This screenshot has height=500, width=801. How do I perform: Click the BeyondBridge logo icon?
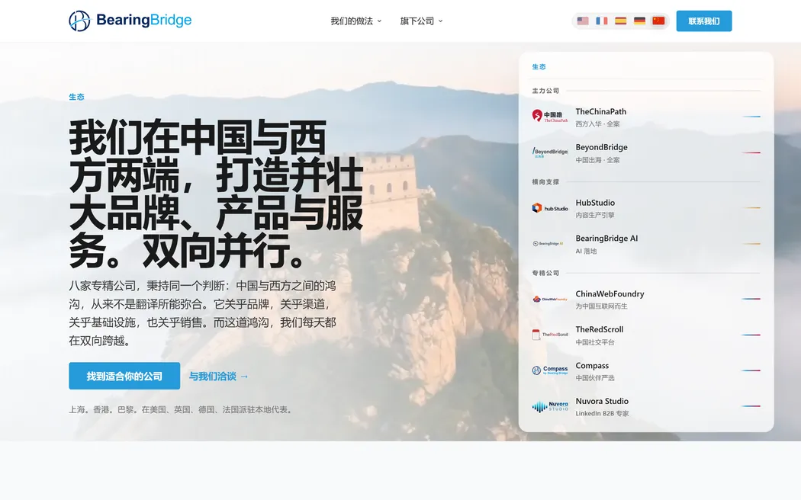coord(550,152)
